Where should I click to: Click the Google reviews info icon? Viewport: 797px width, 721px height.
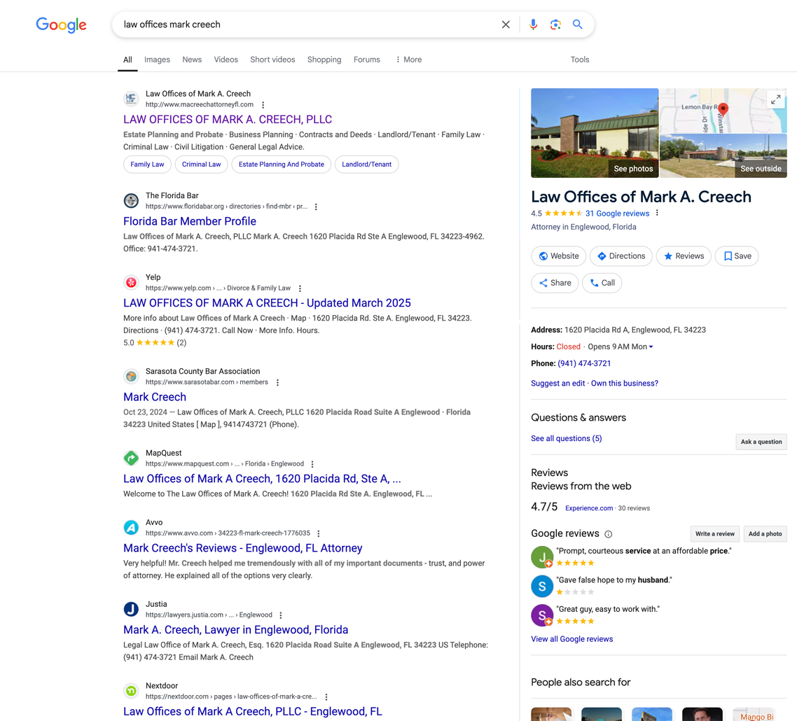(x=608, y=534)
